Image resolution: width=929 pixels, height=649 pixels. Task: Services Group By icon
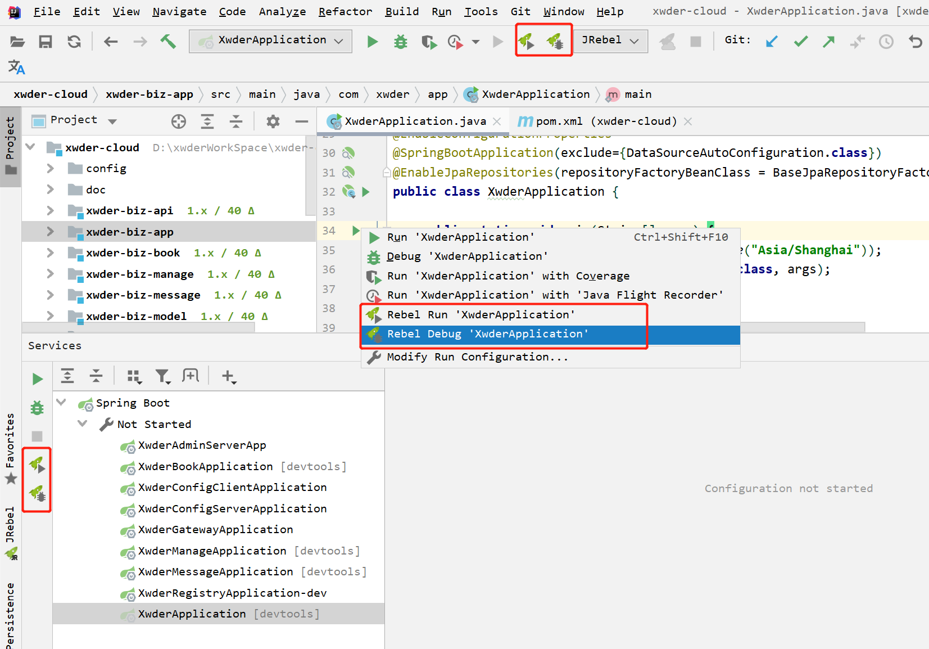(x=134, y=376)
